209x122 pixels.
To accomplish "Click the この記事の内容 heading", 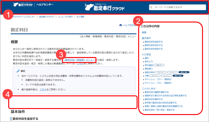I will [150, 26].
